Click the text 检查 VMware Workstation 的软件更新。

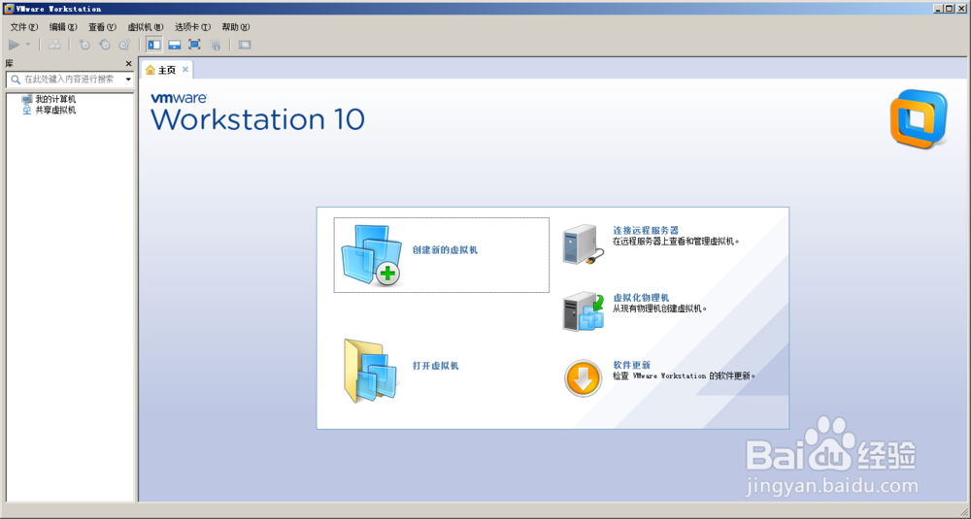tap(685, 375)
